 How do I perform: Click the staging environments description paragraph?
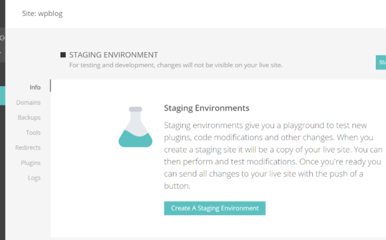(x=274, y=155)
